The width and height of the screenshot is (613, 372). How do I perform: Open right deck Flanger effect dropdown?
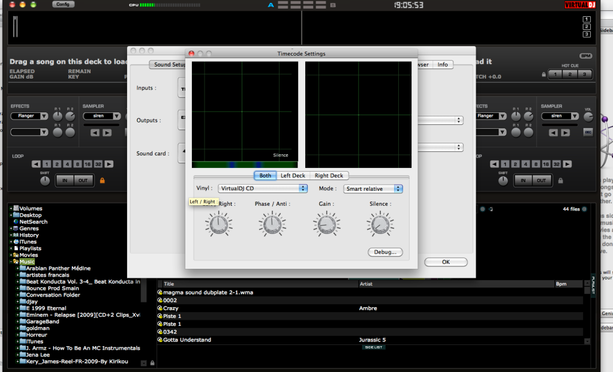point(491,116)
